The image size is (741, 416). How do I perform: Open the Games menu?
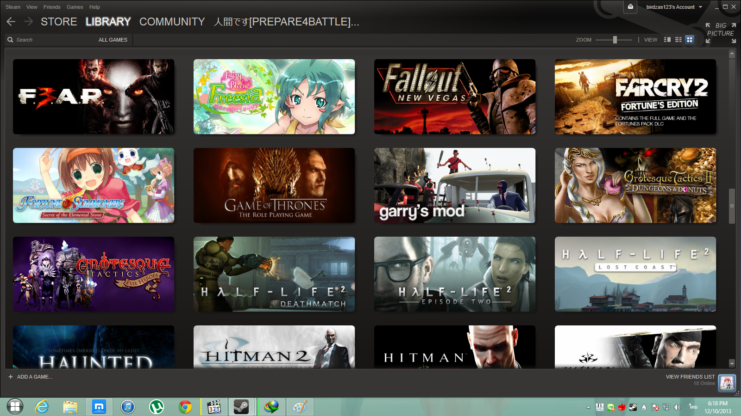tap(75, 7)
